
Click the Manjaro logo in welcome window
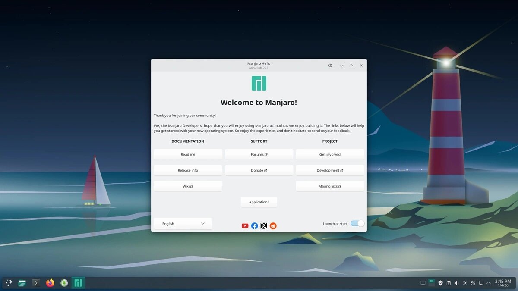point(259,83)
